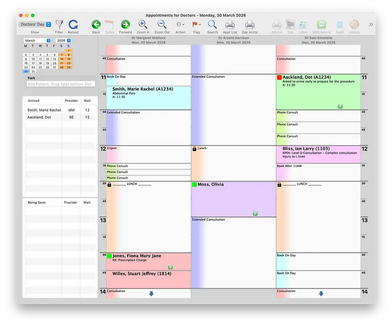This screenshot has height=326, width=392.
Task: Click SMS bubble icon on Moss appointment
Action: (255, 214)
